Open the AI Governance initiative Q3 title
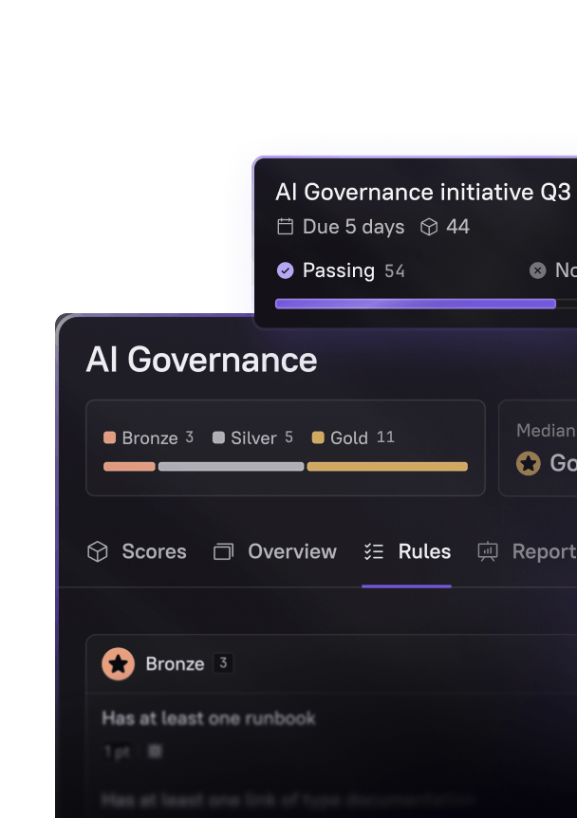 [422, 192]
